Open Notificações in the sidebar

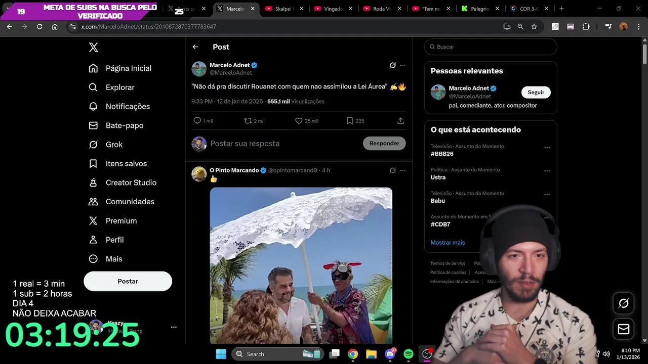pyautogui.click(x=119, y=107)
